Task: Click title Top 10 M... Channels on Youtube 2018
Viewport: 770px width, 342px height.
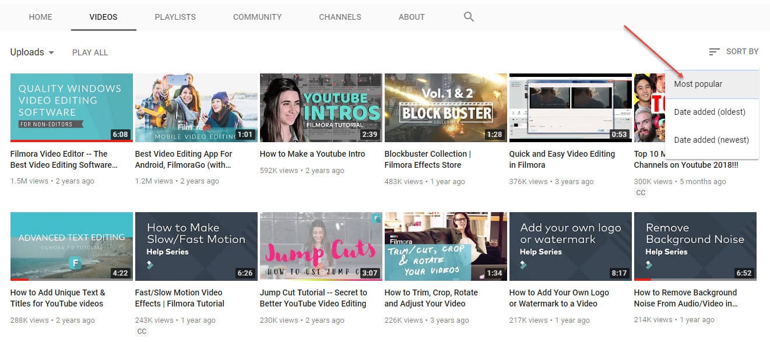Action: coord(686,160)
